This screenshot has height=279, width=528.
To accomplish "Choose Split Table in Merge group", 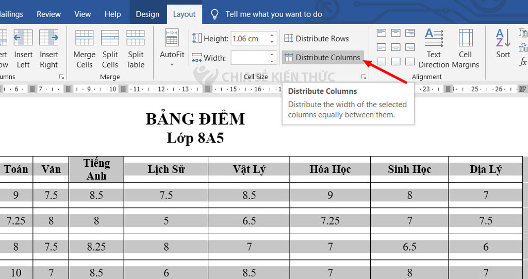I will pos(136,49).
